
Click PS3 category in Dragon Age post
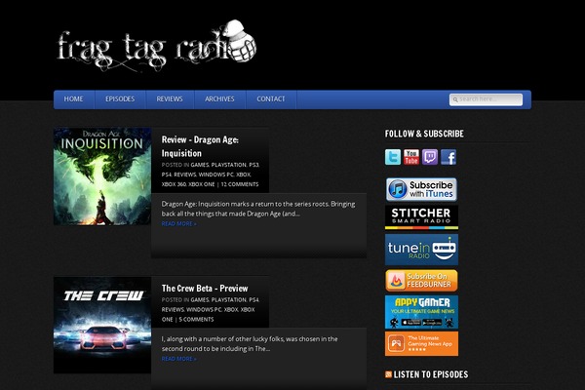253,165
